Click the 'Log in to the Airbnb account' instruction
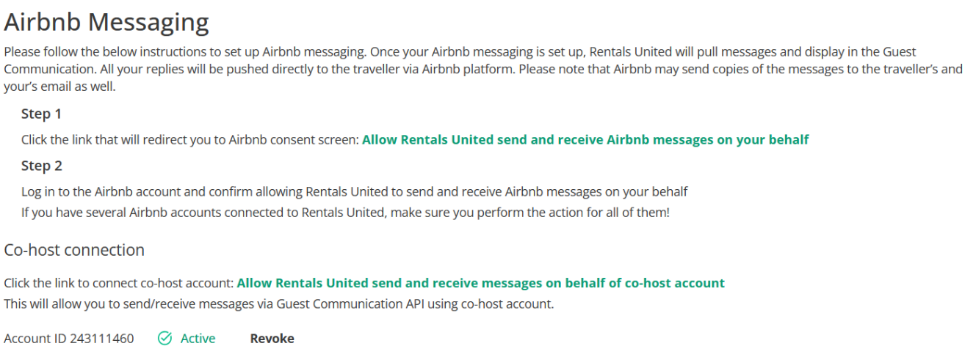The height and width of the screenshot is (357, 976). (x=355, y=192)
